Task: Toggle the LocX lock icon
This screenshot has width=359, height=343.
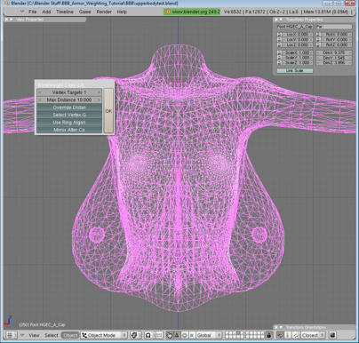Action: [x=279, y=35]
